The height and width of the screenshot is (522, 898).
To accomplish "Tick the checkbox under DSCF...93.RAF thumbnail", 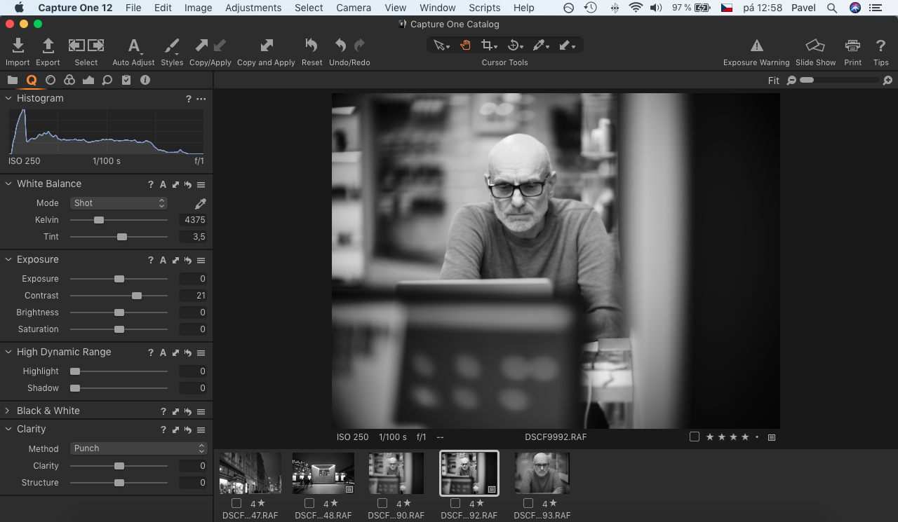I will (x=528, y=503).
